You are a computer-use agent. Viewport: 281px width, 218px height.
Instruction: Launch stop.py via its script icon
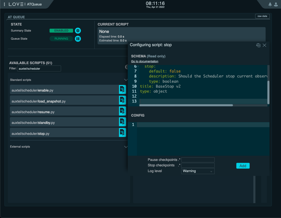tap(122, 132)
